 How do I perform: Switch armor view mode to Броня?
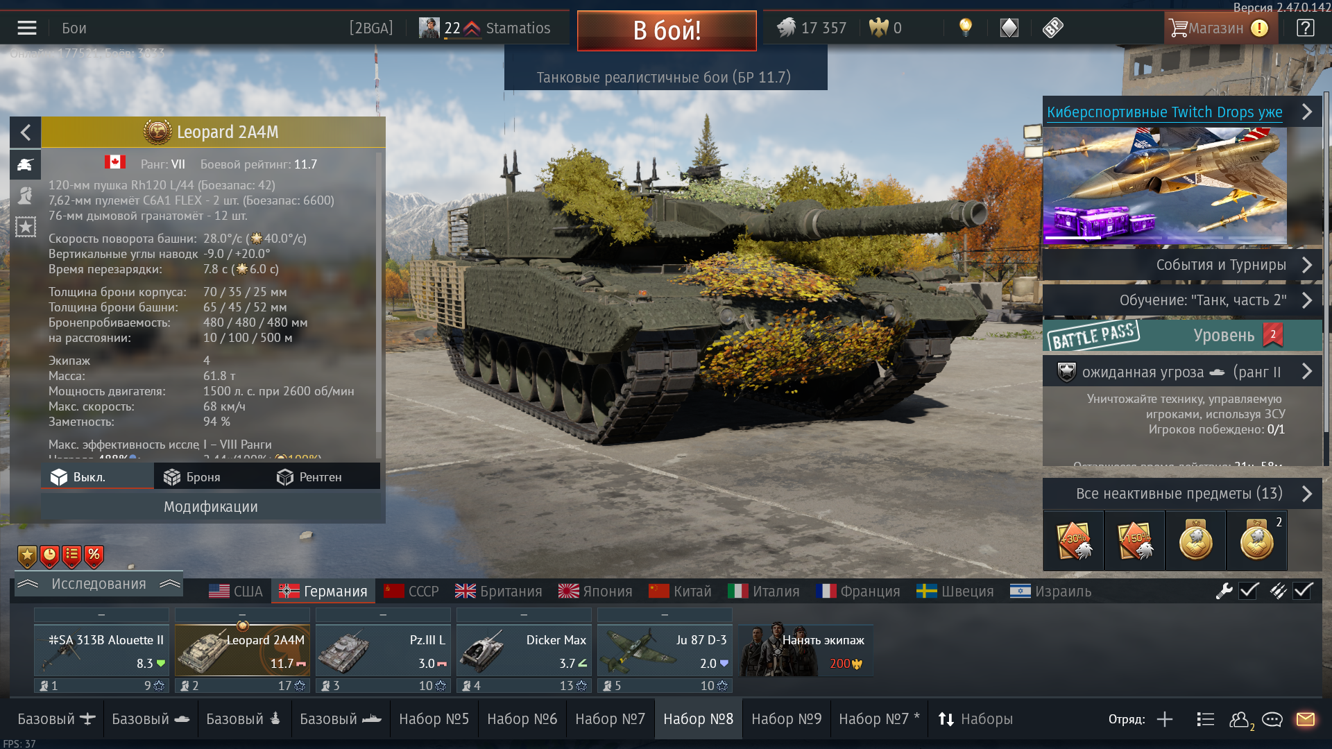tap(192, 477)
